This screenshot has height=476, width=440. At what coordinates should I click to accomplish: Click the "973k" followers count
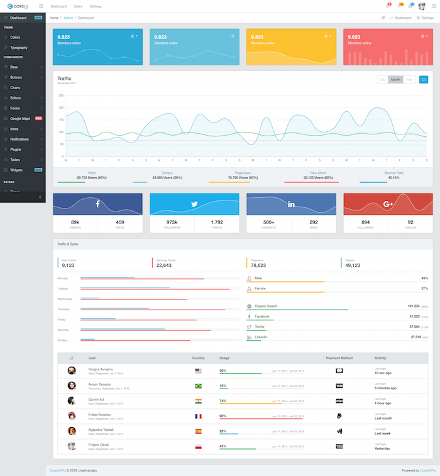click(172, 222)
